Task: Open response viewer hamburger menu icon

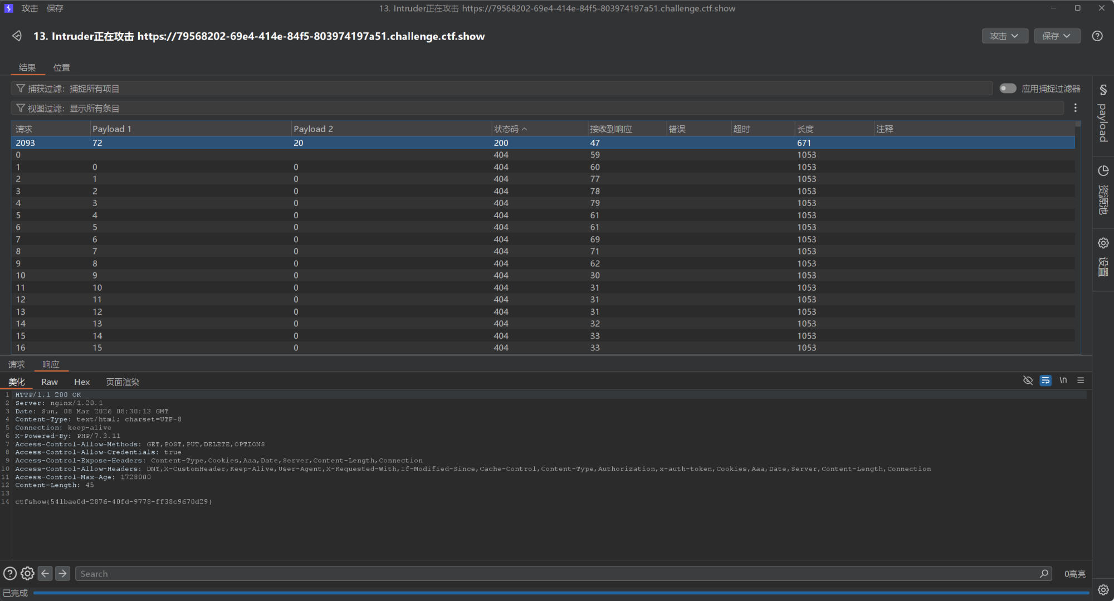Action: click(x=1081, y=380)
